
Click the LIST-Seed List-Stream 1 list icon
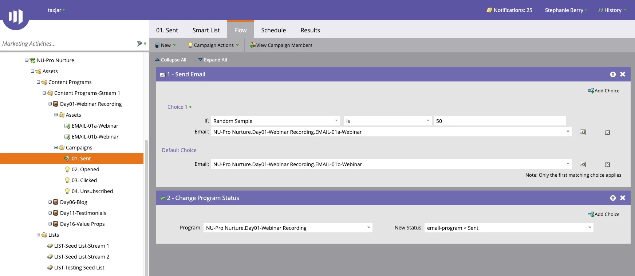click(x=50, y=246)
